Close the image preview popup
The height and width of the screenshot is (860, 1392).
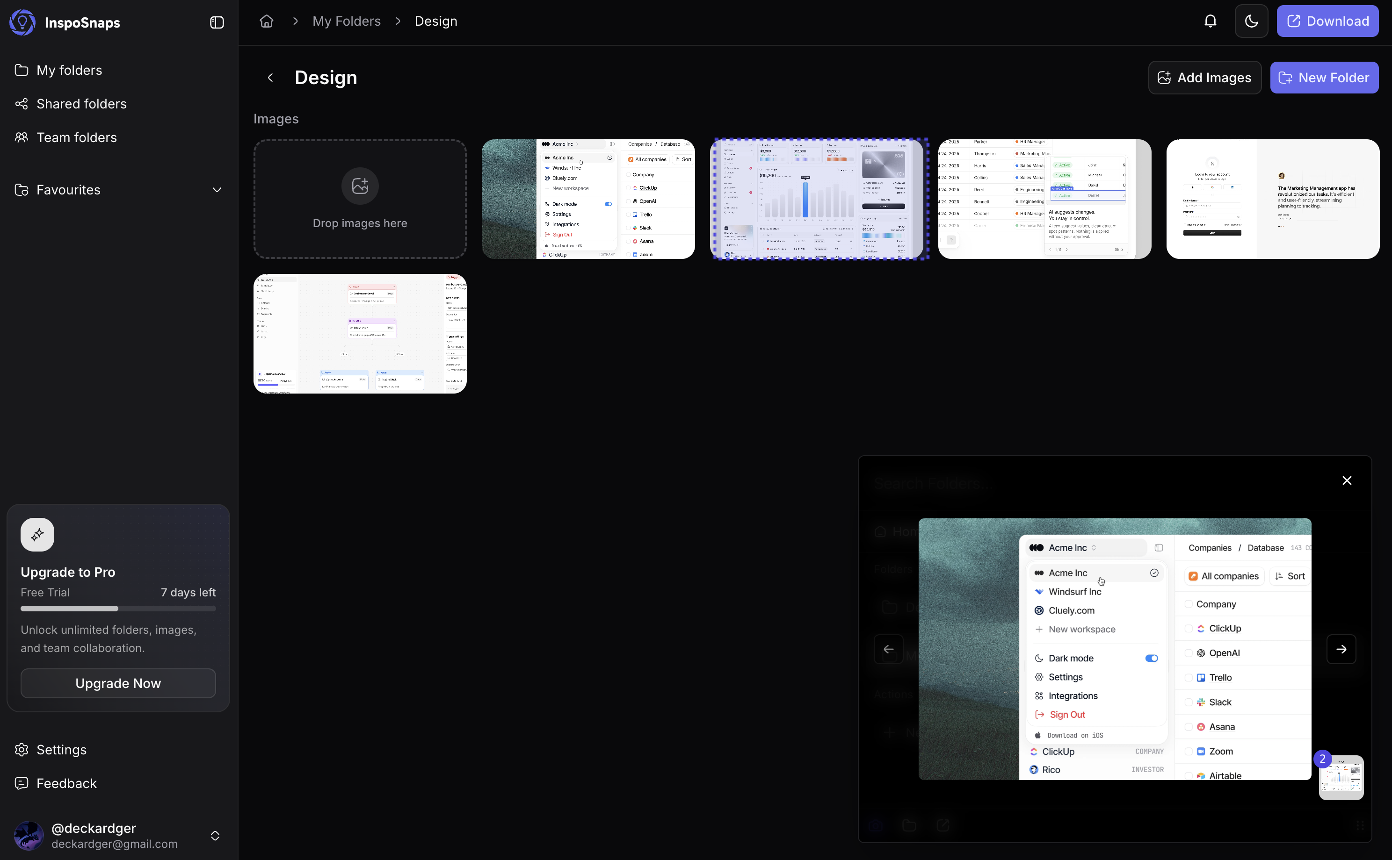pos(1347,480)
